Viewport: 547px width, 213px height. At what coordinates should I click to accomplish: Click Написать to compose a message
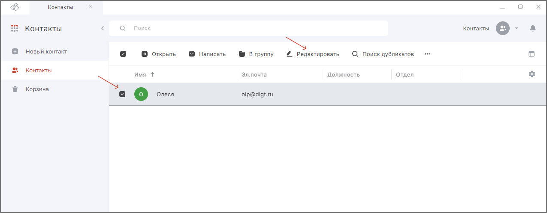(x=207, y=54)
